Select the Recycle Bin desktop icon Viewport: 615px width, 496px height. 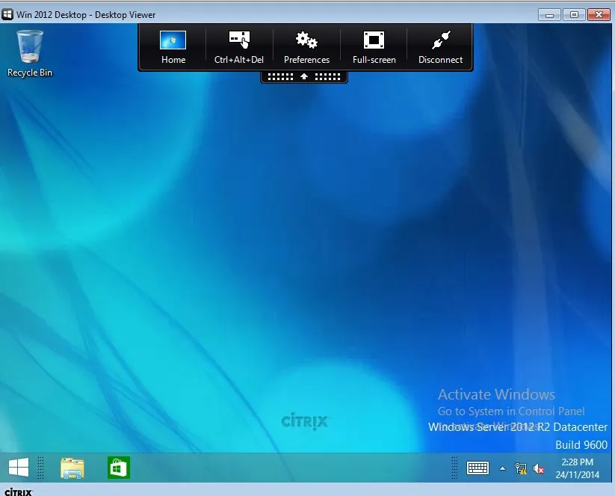[30, 54]
